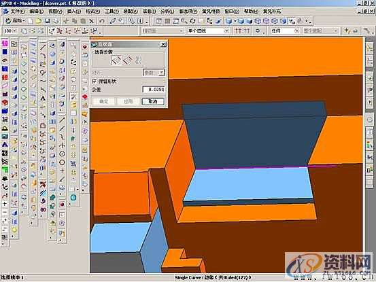
Task: Open the 视图(V) menu
Action: 55,12
